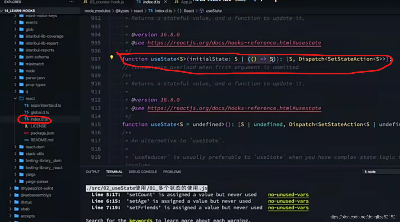This screenshot has width=400, height=222.
Task: Select the node_modules breadcrumb segment
Action: 97,11
